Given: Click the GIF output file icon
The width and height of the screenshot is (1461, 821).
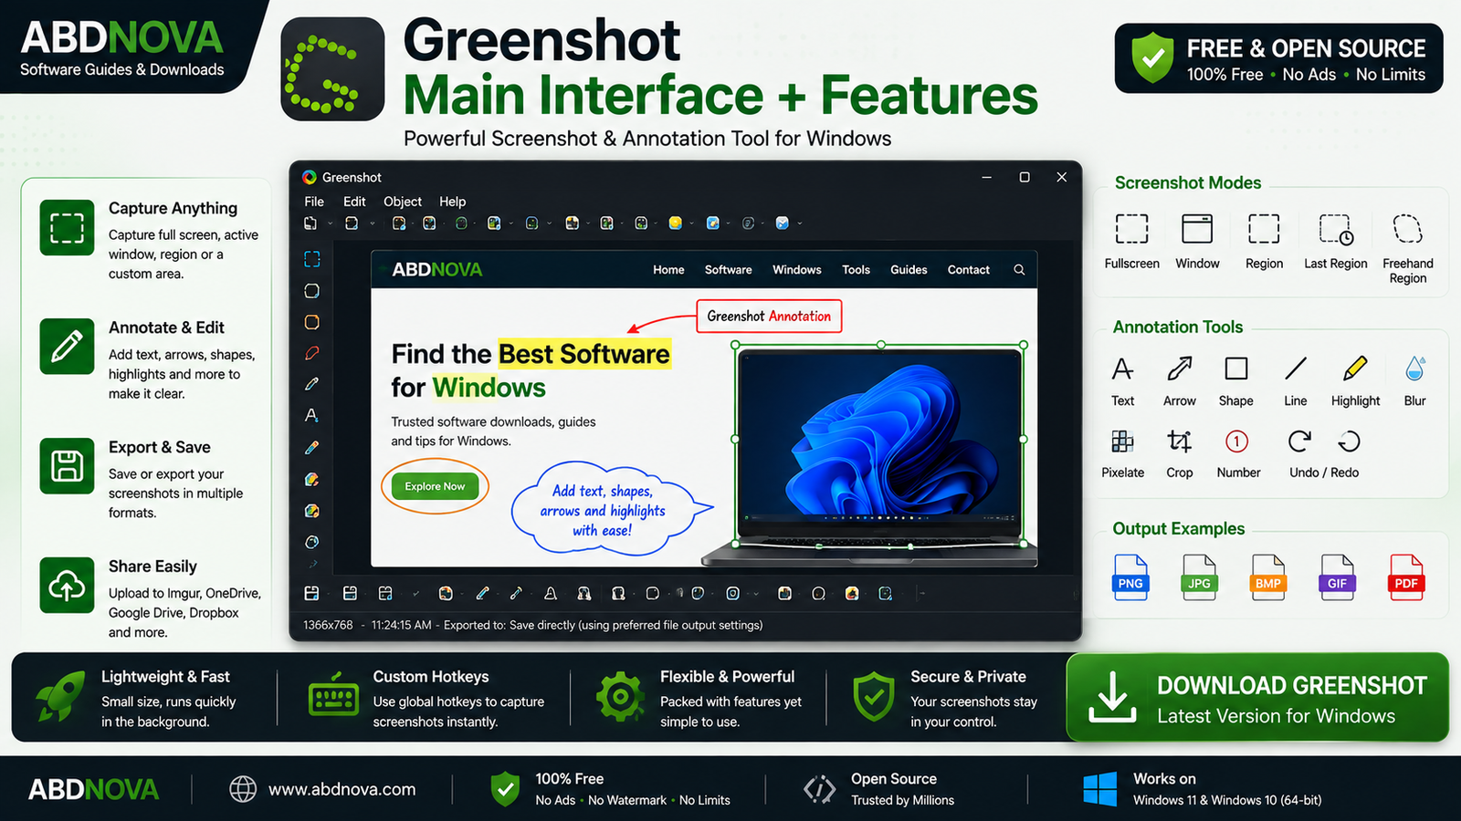Looking at the screenshot, I should pos(1337,577).
